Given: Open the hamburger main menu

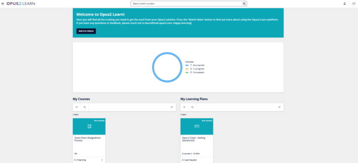Looking at the screenshot, I should 3,4.
